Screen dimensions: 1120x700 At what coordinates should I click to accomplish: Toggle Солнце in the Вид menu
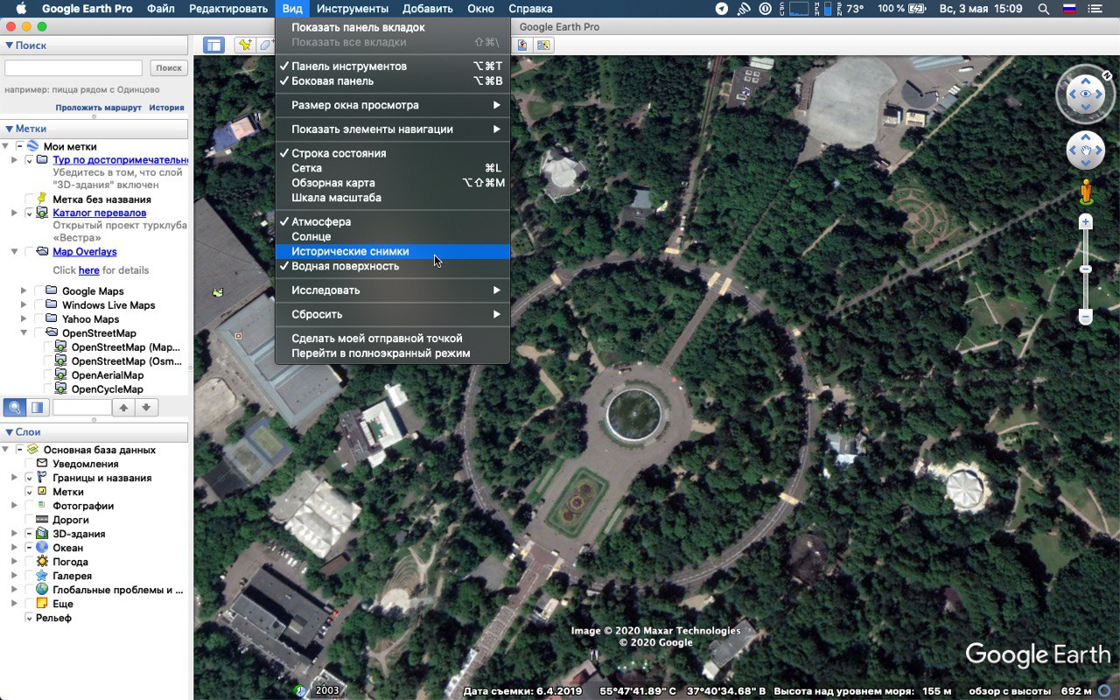pyautogui.click(x=392, y=236)
